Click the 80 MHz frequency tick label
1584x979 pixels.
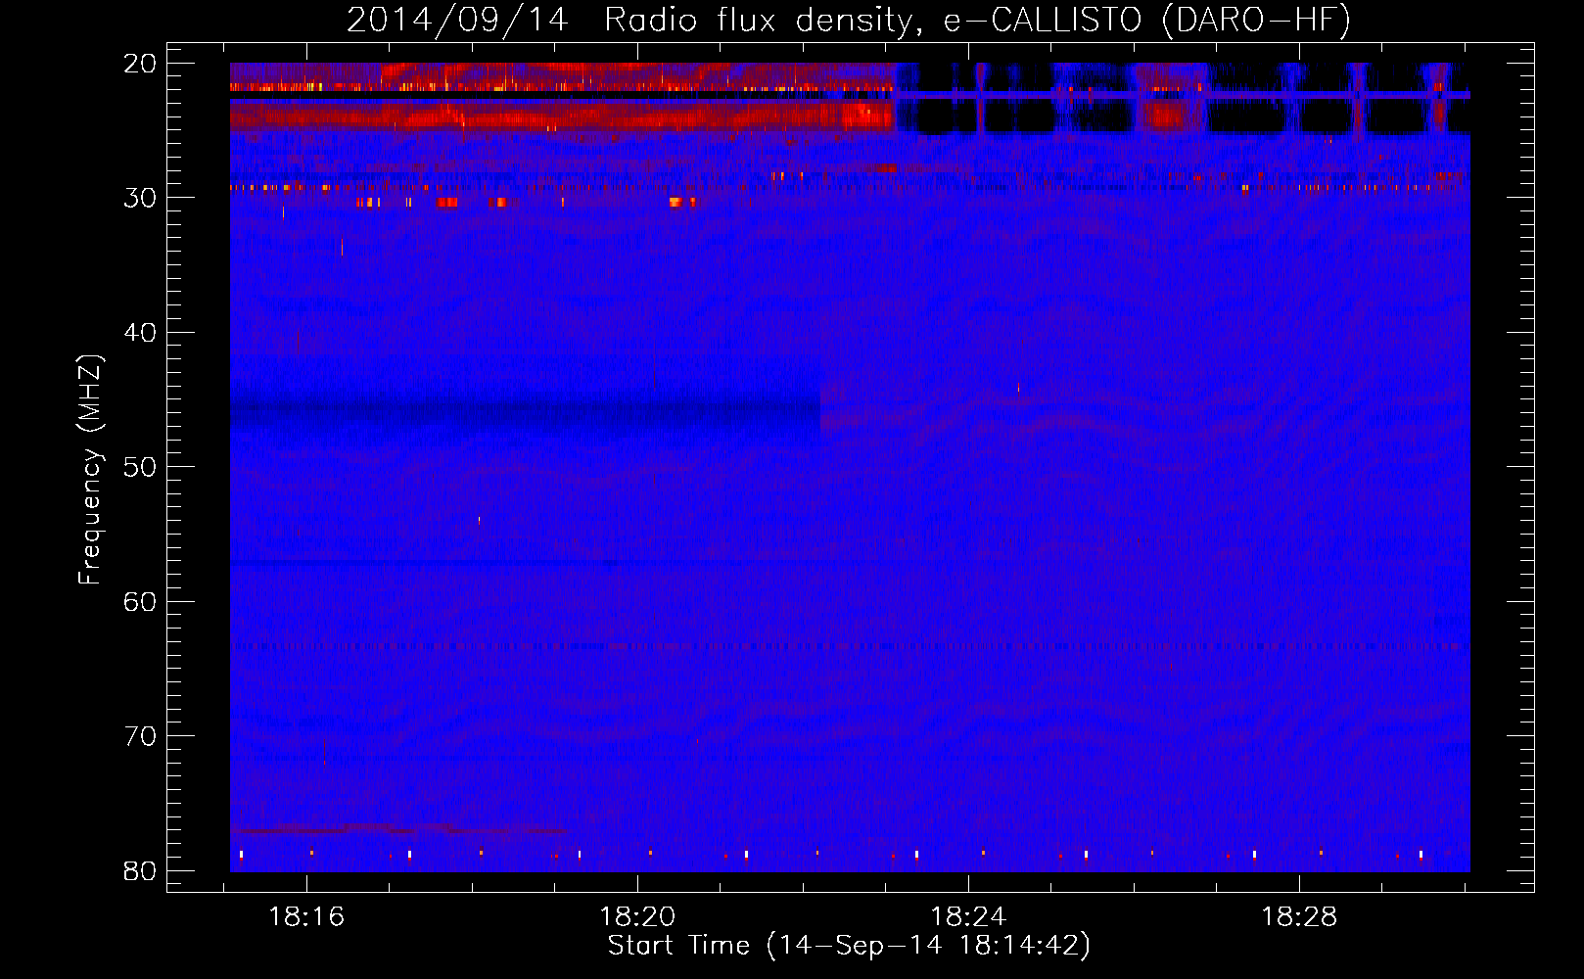click(x=141, y=871)
